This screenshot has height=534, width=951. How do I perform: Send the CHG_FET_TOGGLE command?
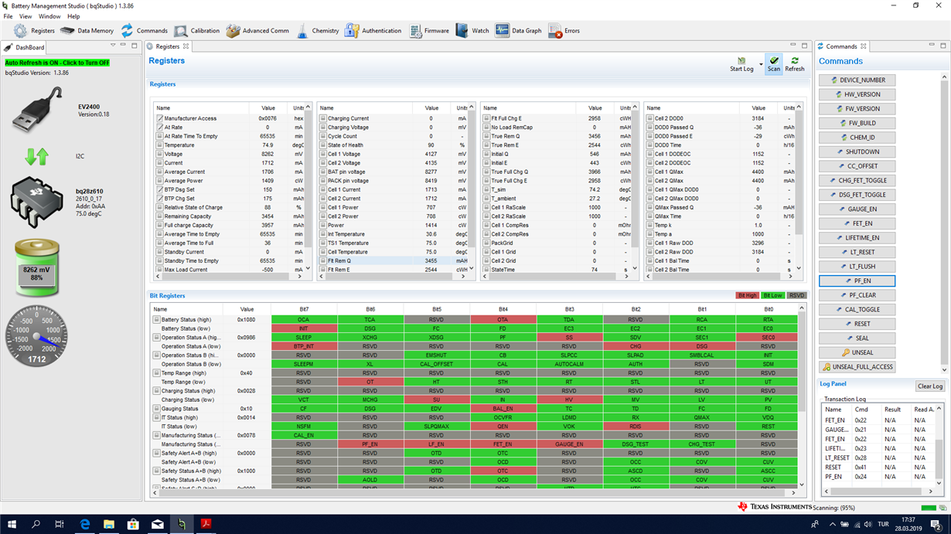coord(857,181)
